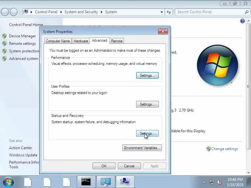Screen dimensions: 251x188
Task: Click the address bar computer icon
Action: 26,12
